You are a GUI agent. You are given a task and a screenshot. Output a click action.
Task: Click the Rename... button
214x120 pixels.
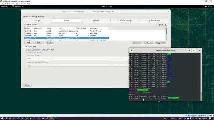[x=137, y=43]
